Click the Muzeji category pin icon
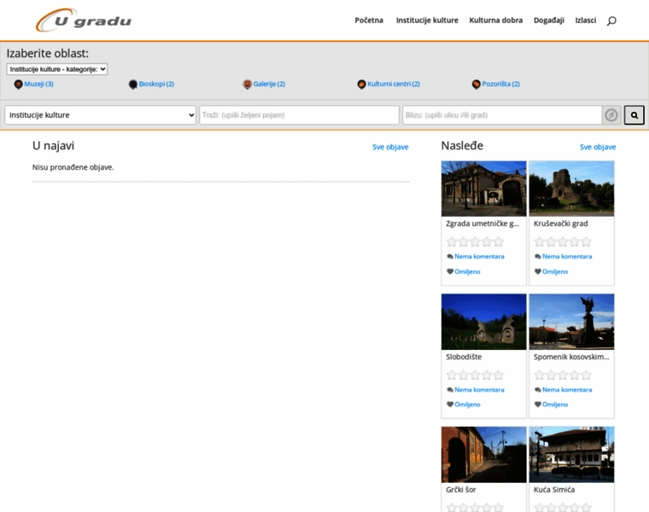This screenshot has width=649, height=512. click(x=18, y=84)
